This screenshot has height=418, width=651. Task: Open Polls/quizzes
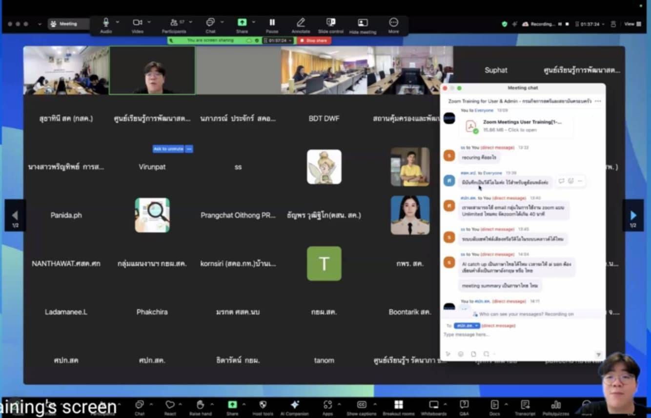555,407
